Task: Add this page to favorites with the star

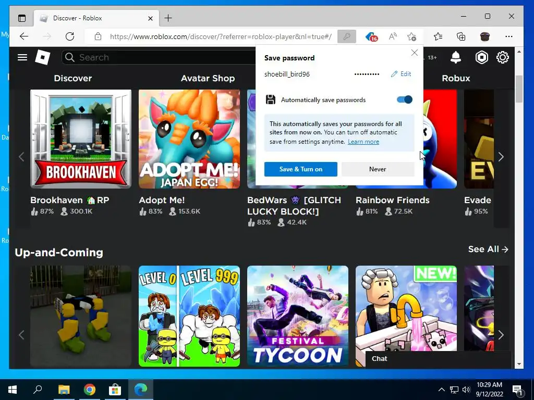Action: (412, 36)
